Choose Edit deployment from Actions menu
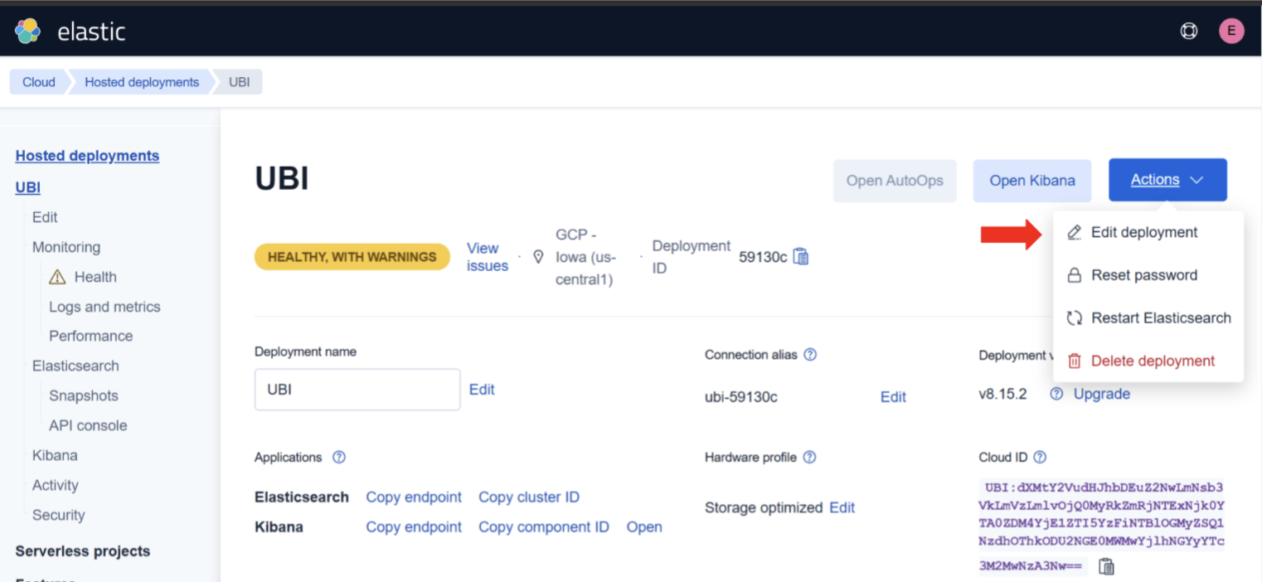This screenshot has height=582, width=1262. 1148,232
